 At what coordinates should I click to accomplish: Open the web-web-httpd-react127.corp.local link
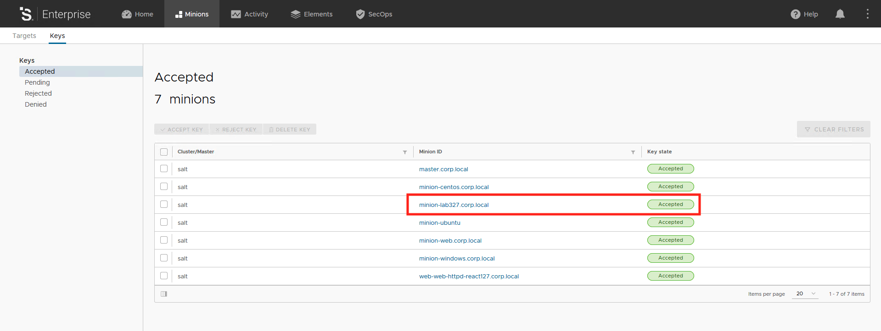(469, 277)
